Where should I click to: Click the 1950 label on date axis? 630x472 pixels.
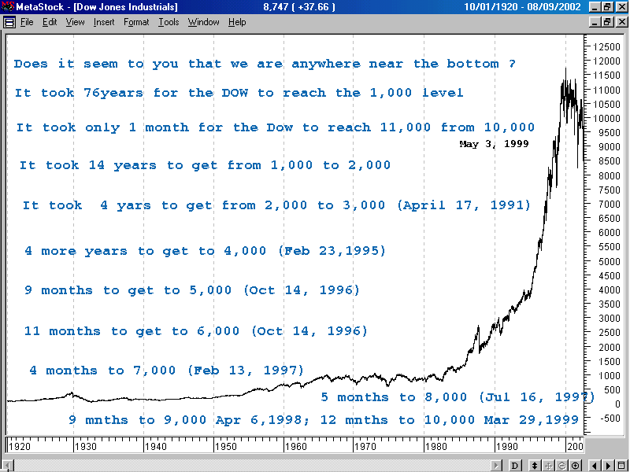pyautogui.click(x=226, y=446)
